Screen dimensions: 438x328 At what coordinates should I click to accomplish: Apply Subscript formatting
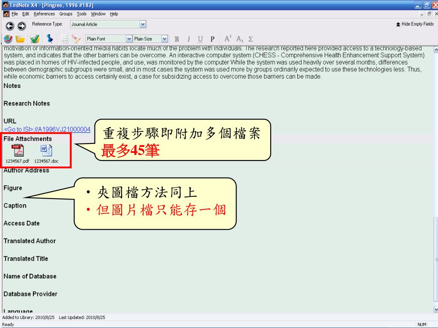tap(240, 39)
